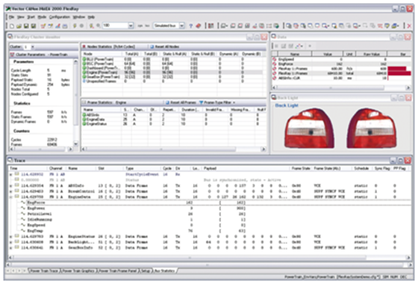Click the Cluster Parameters icon in the Cluster Monitor
Image resolution: width=418 pixels, height=284 pixels.
pos(12,55)
